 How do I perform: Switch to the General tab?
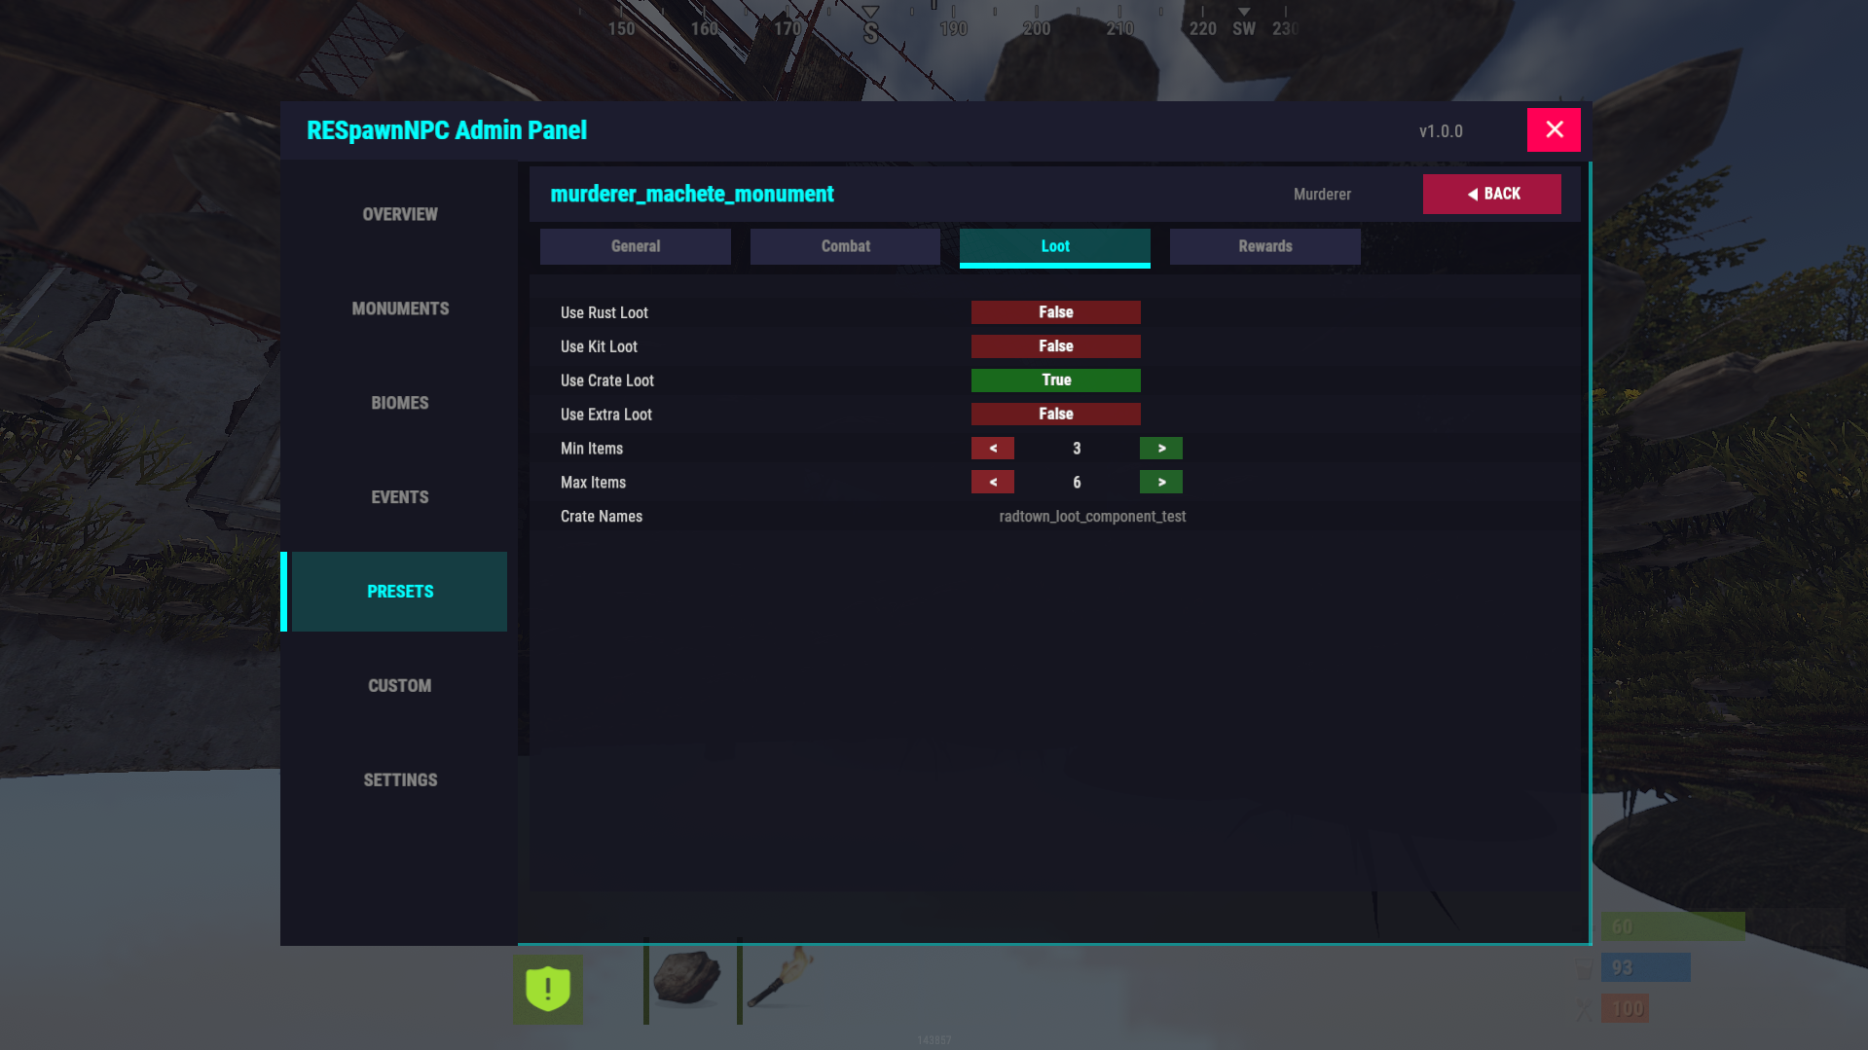[x=635, y=247]
